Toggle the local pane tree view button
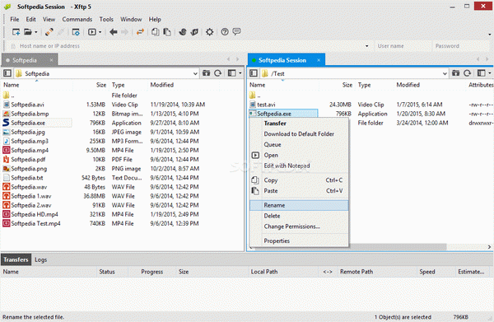 [x=7, y=73]
